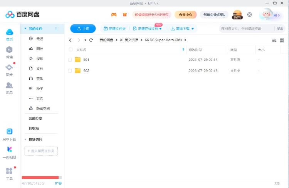Sort by the 类型 column header
This screenshot has height=188, width=289.
tap(234, 50)
